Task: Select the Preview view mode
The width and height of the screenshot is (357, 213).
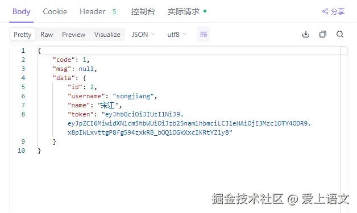Action: point(73,34)
